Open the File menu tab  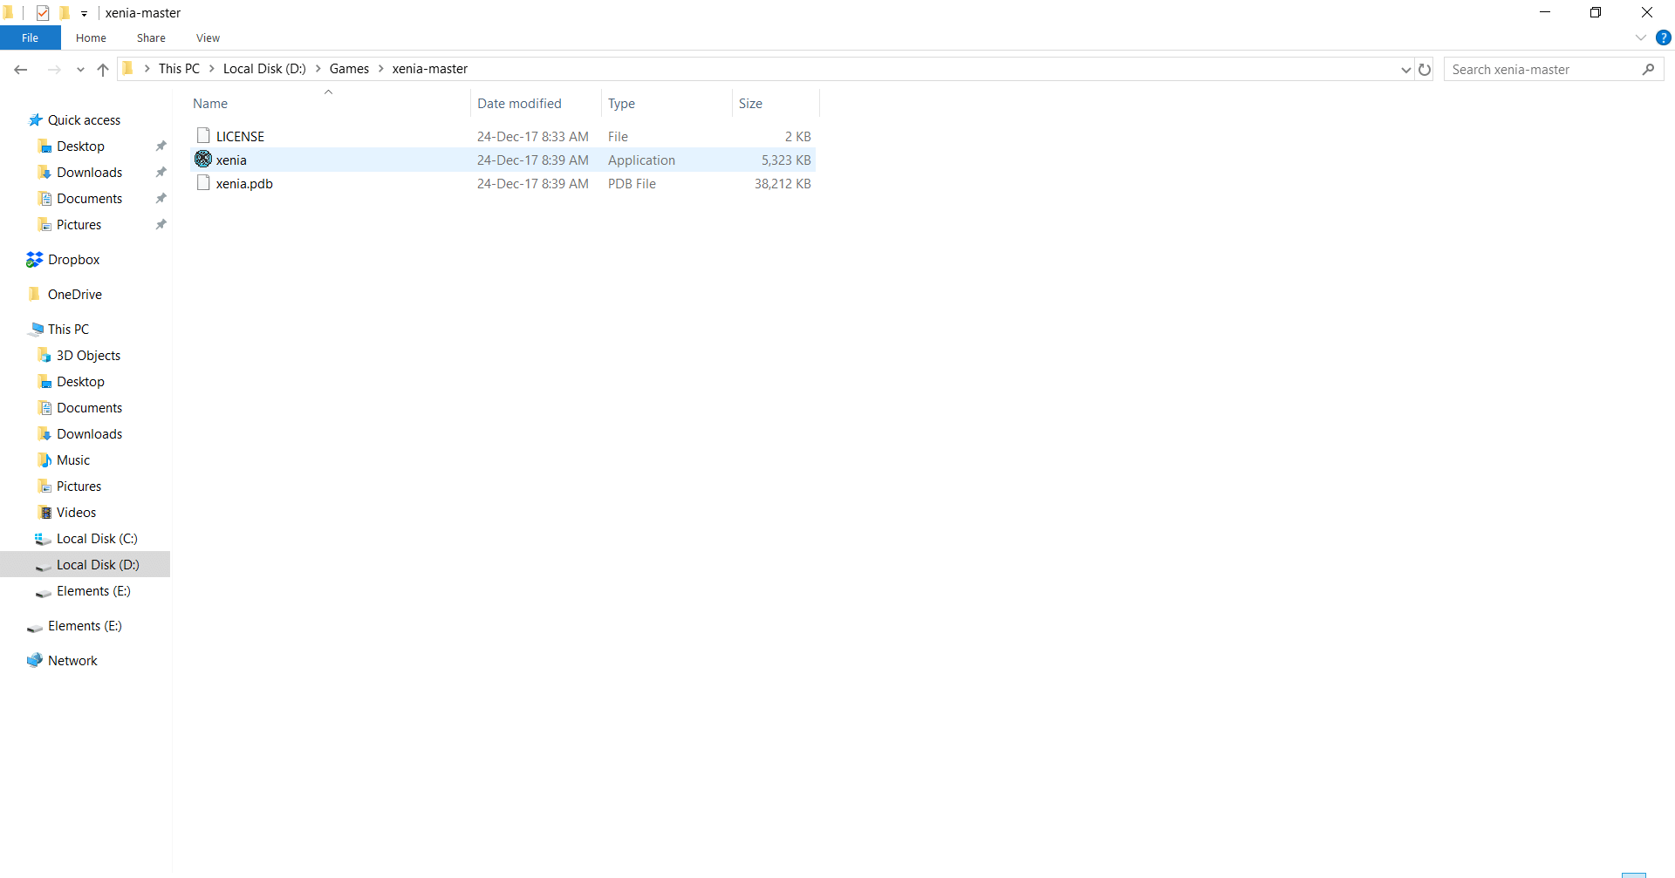(30, 37)
